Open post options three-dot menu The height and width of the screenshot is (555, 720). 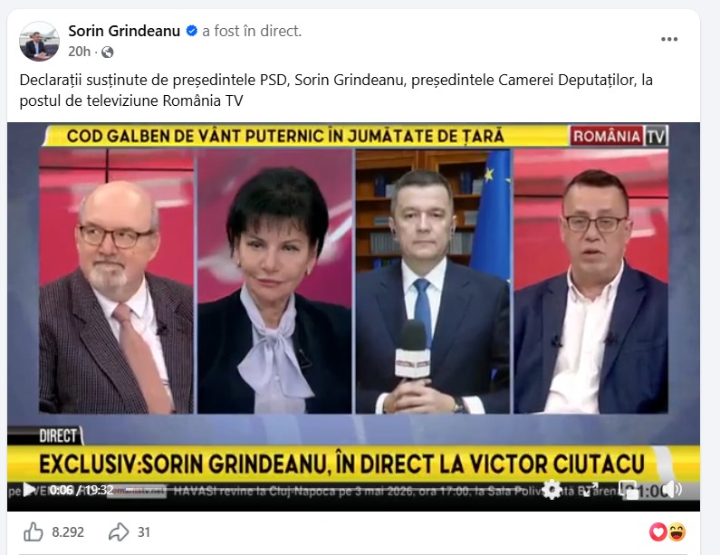[x=669, y=40]
